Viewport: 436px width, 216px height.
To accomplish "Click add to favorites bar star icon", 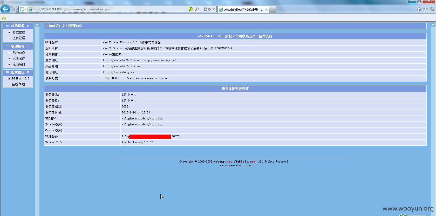I will [x=4, y=18].
